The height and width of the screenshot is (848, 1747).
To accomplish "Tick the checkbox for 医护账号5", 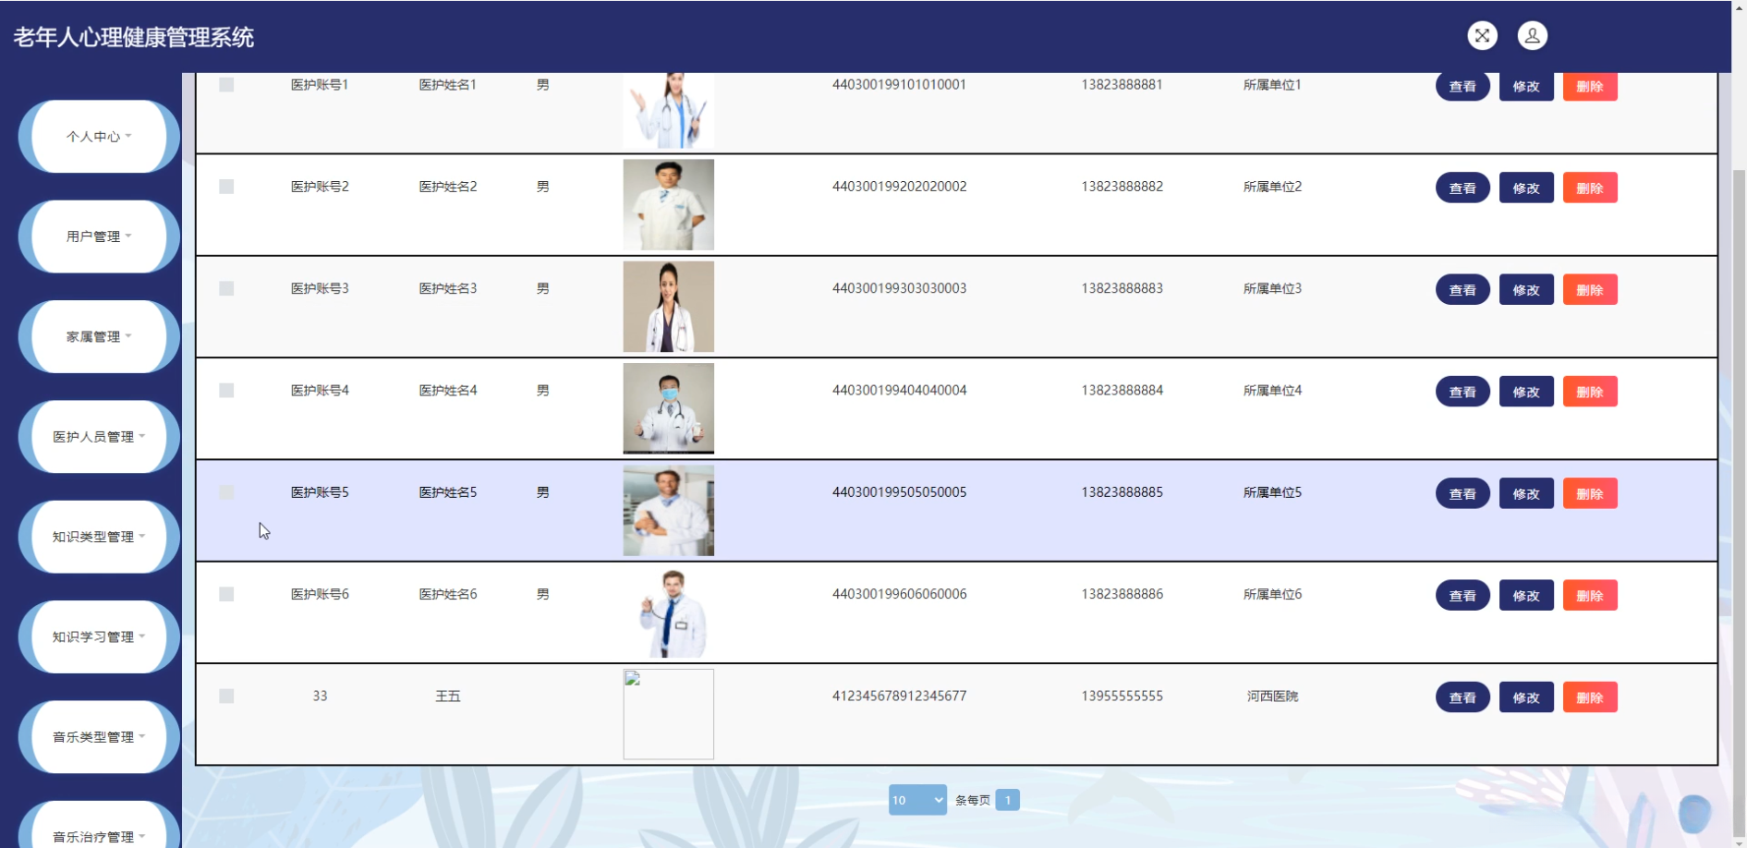I will 226,492.
